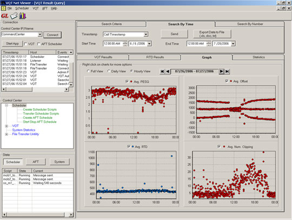292x220 pixels.
Task: Click the scheduler clock toolbar icon
Action: [14, 16]
